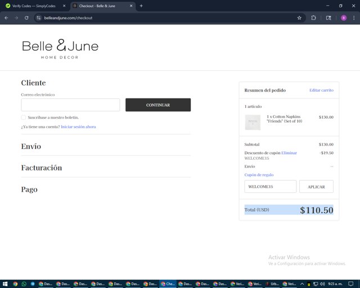The width and height of the screenshot is (360, 288).
Task: Click the WELCOME15 code under coupon discount
Action: click(256, 158)
